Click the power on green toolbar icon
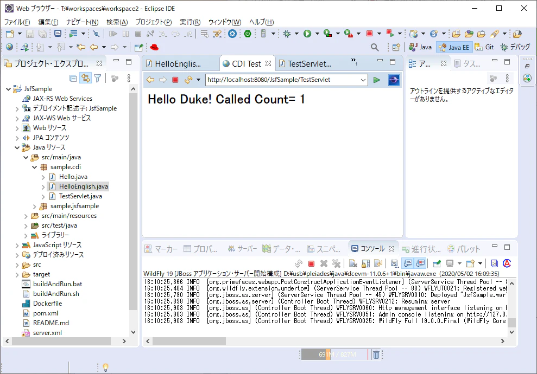This screenshot has height=374, width=537. pos(248,34)
